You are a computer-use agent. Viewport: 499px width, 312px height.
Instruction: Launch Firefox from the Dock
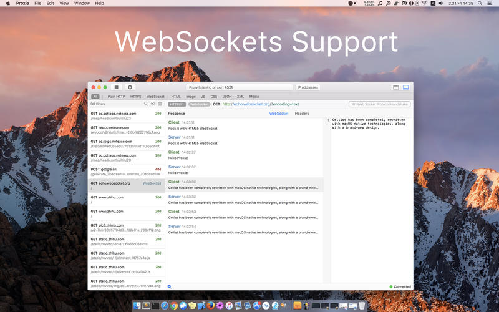[x=211, y=306]
